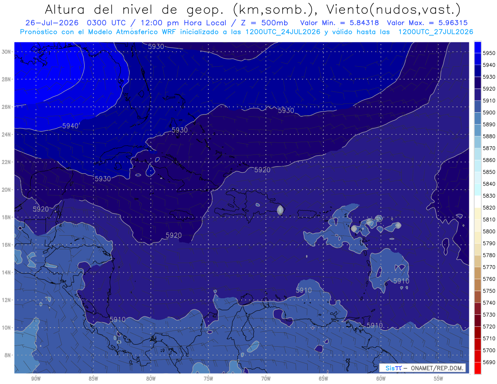Click the 26N latitude axis label
This screenshot has height=384, width=497.
pos(7,107)
